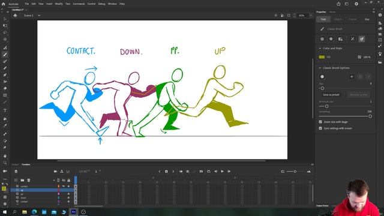Open the brush shape selector circle
The width and height of the screenshot is (384, 216).
(x=322, y=77)
